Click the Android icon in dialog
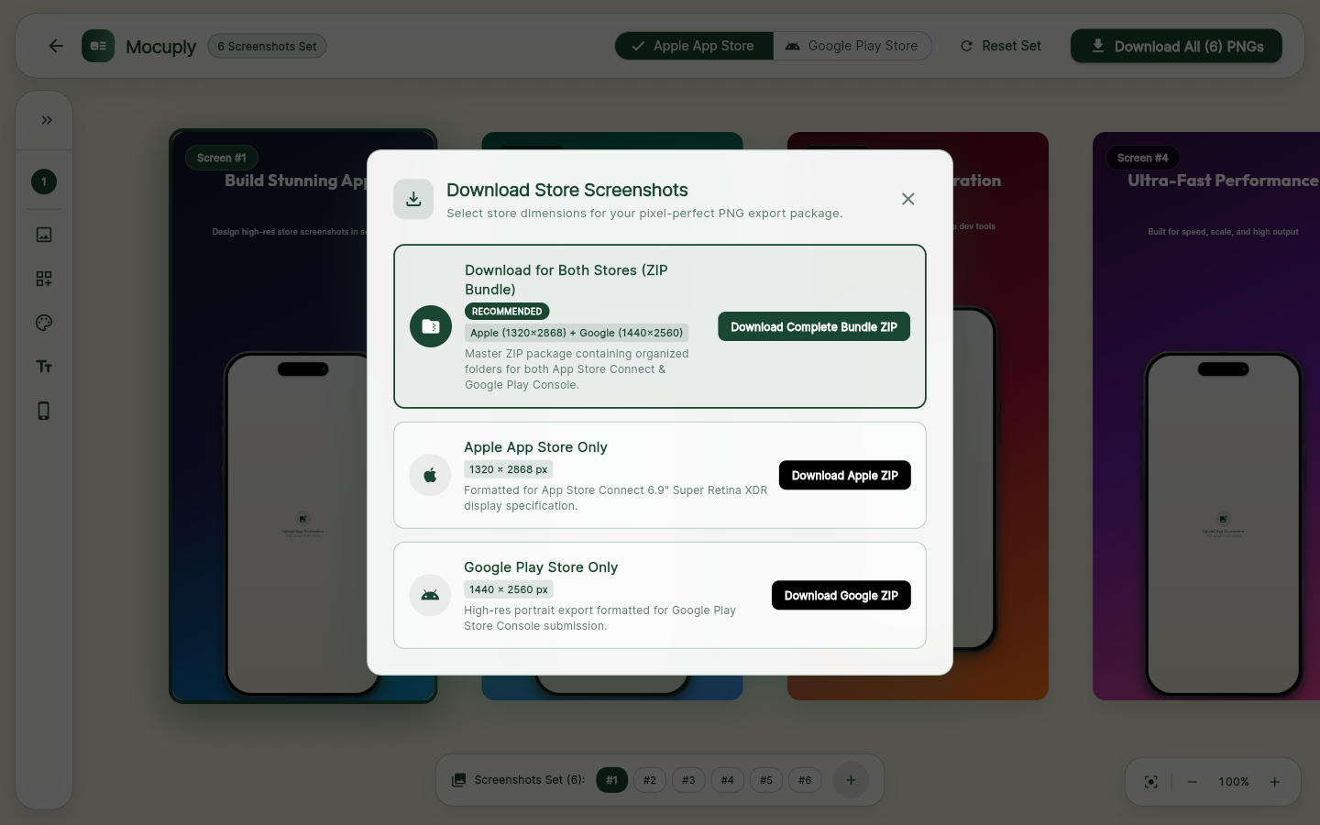This screenshot has width=1320, height=825. coord(430,595)
